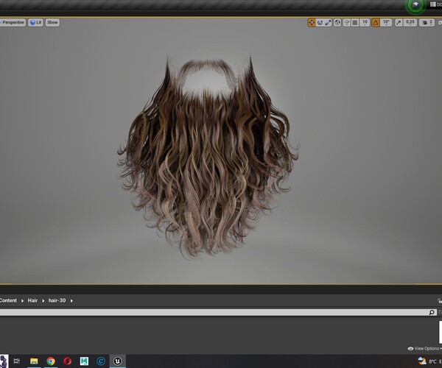Open the blue C application on taskbar
The width and height of the screenshot is (442, 368).
pyautogui.click(x=101, y=361)
